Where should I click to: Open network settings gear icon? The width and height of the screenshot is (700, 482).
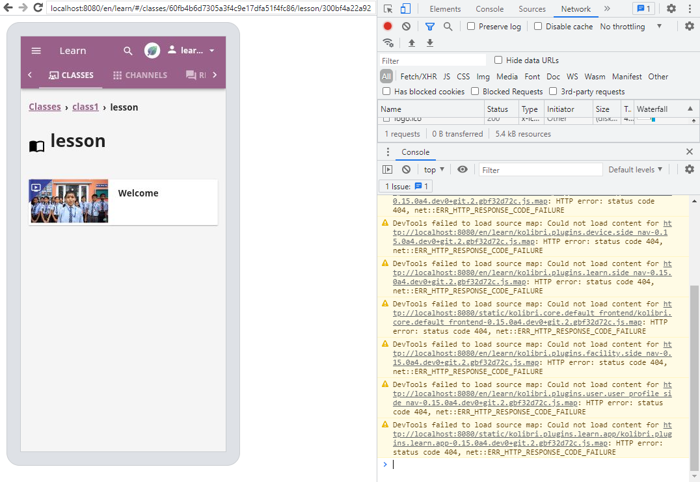coord(690,26)
